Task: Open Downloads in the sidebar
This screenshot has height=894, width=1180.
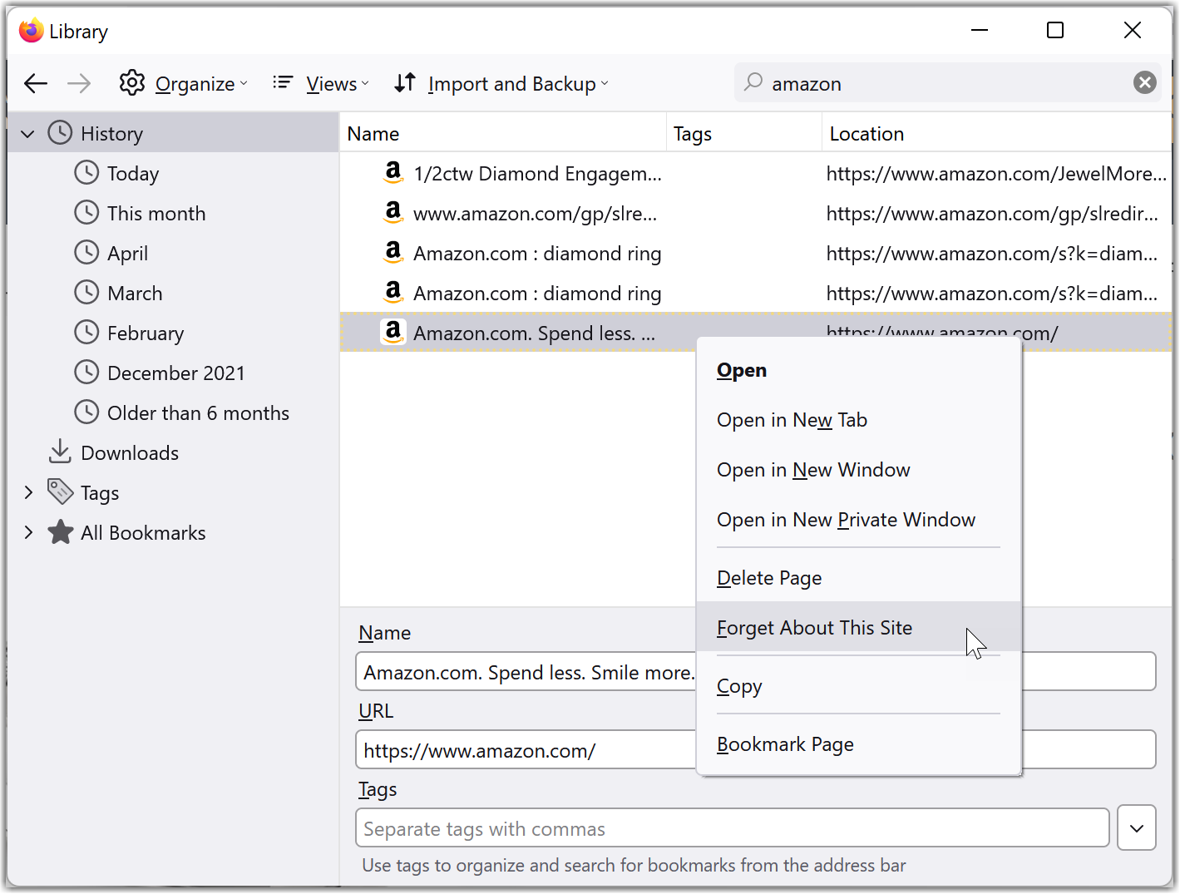Action: tap(130, 452)
